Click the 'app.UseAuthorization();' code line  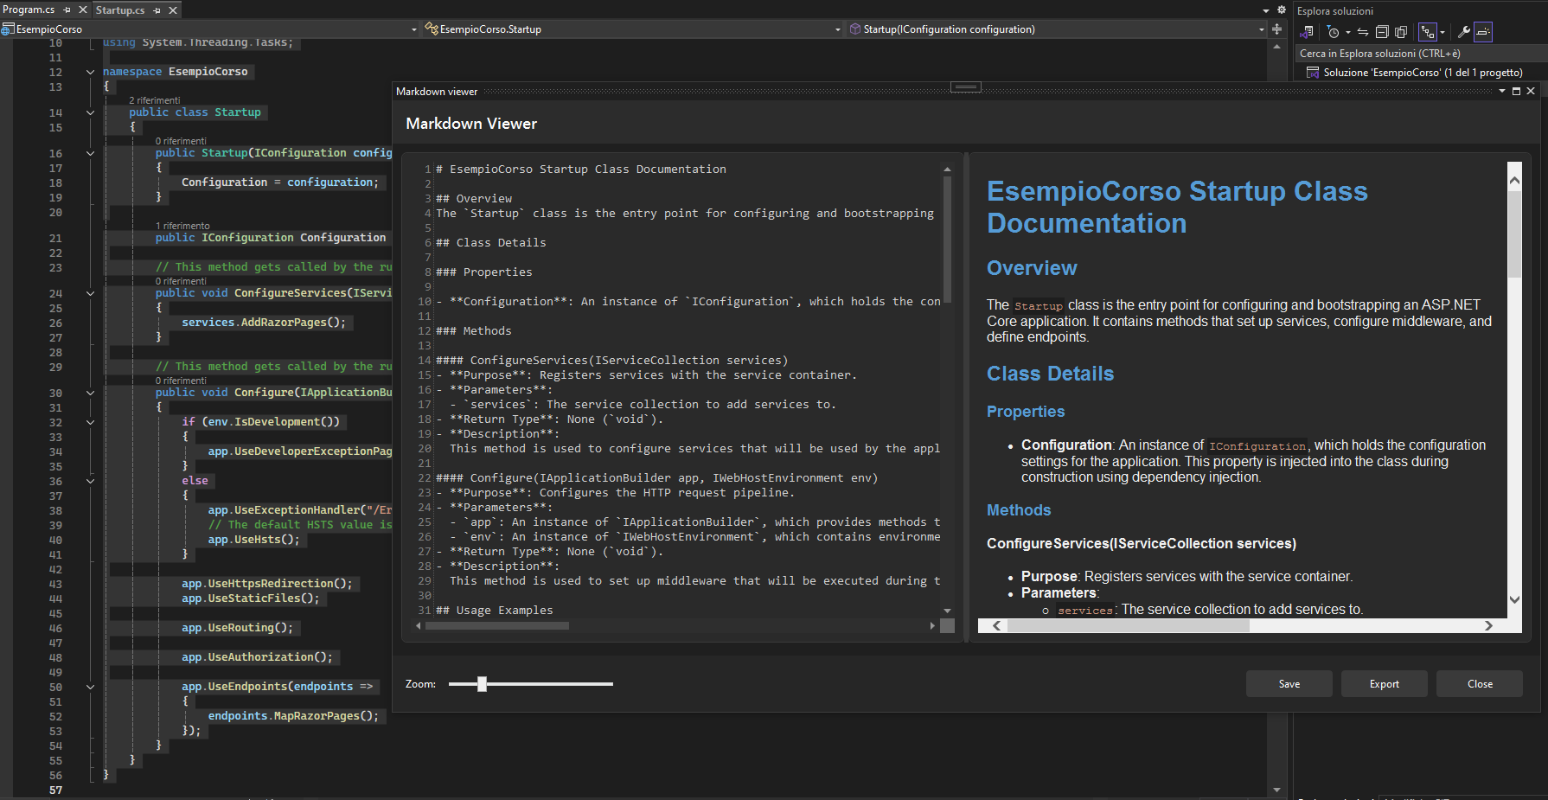[x=257, y=657]
